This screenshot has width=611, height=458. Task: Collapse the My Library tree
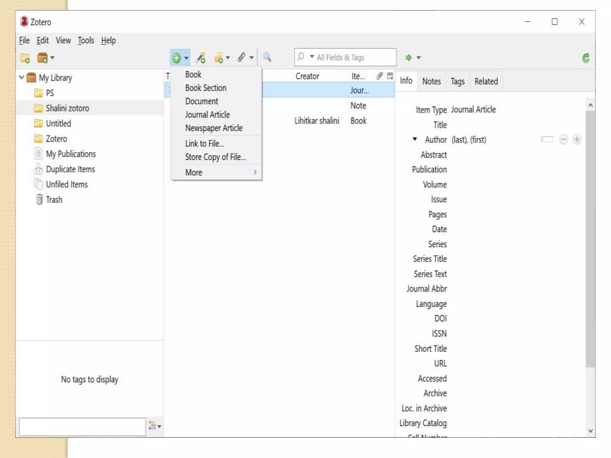(x=21, y=78)
